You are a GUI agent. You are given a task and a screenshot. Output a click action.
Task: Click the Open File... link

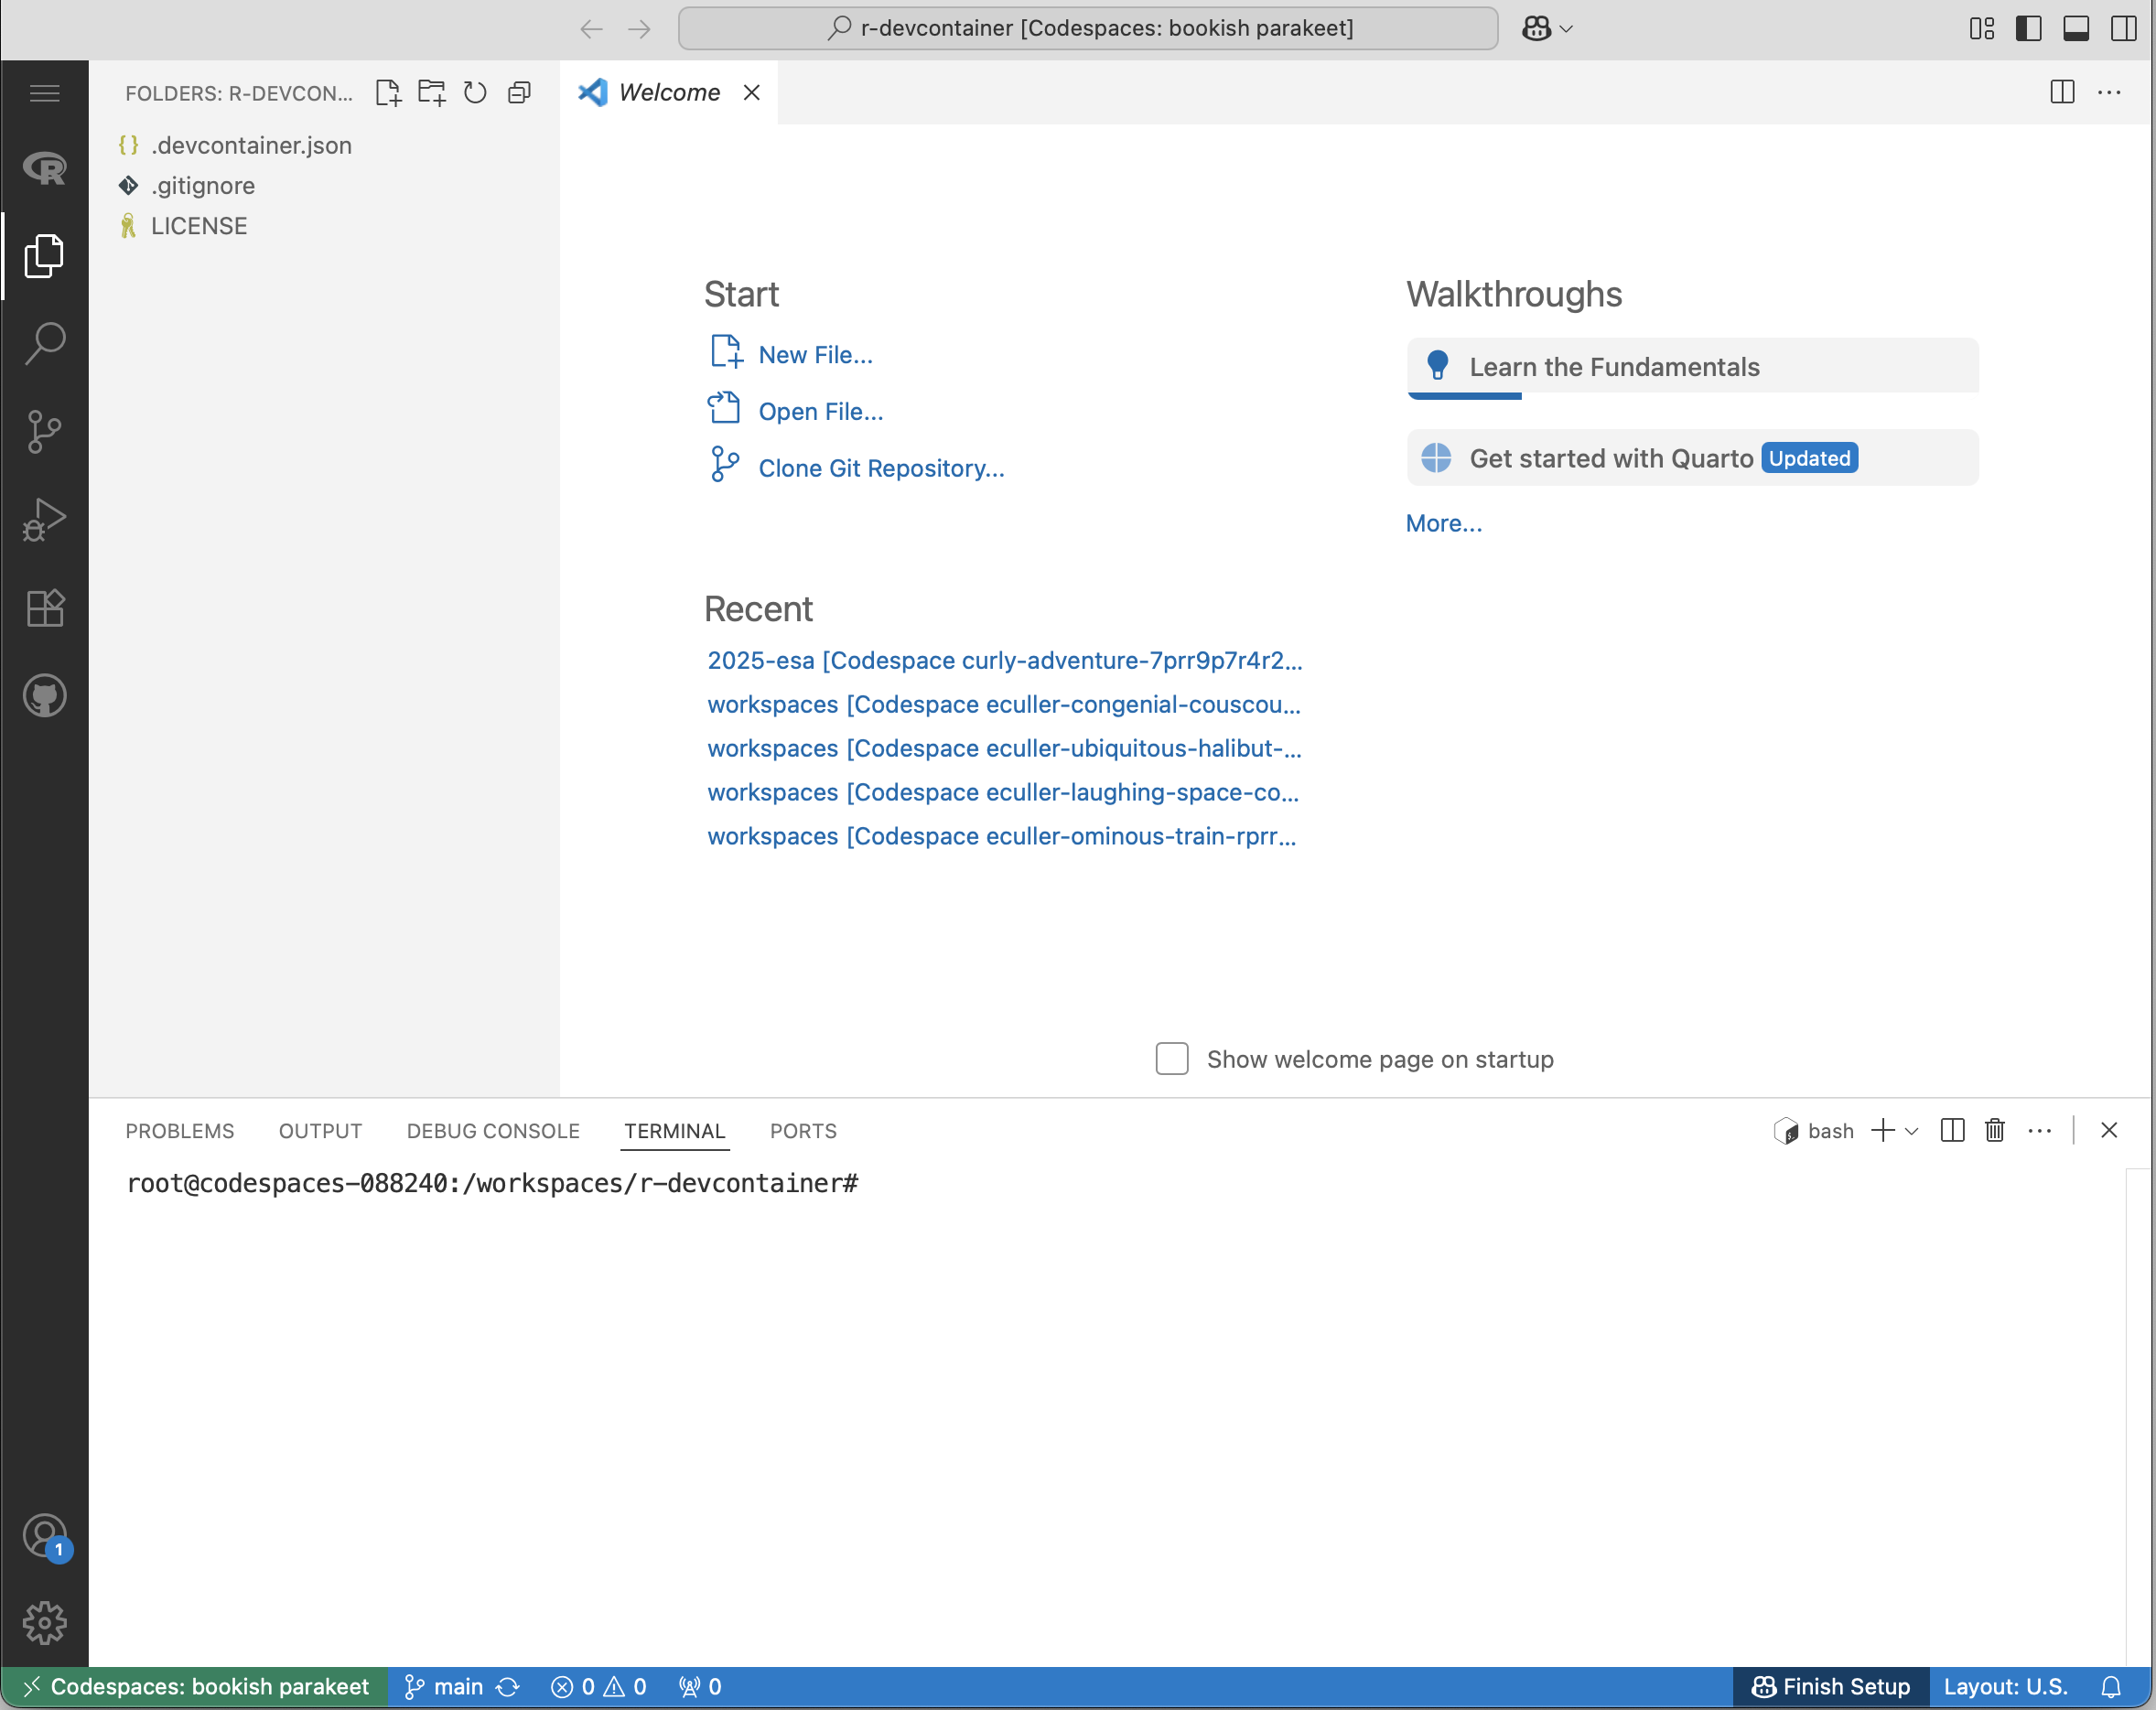tap(821, 411)
